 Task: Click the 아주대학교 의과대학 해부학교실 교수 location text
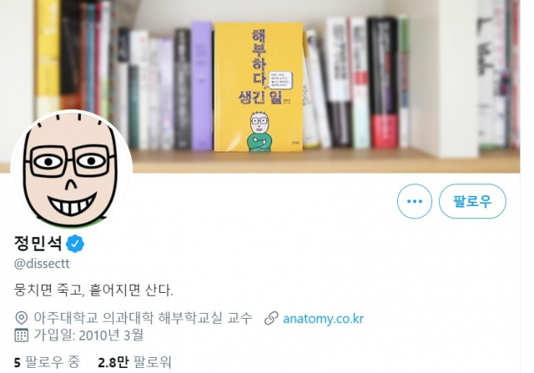point(143,318)
